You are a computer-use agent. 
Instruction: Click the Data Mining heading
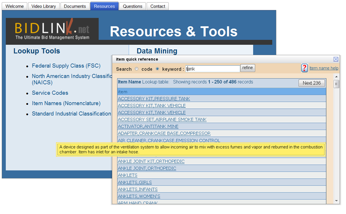pyautogui.click(x=157, y=51)
